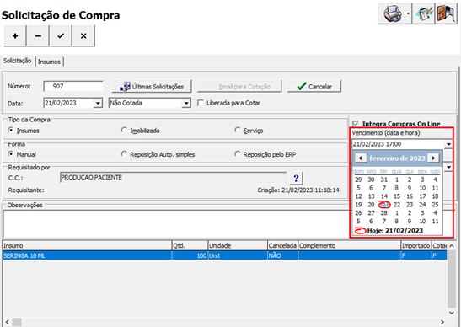Viewport: 461px width, 327px height.
Task: Open Últimas Solicitações
Action: [x=152, y=87]
